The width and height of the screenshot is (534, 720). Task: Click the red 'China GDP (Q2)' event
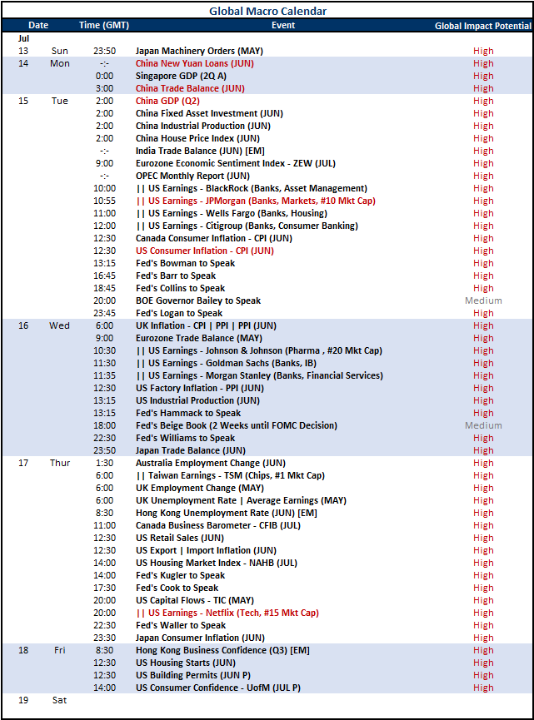coord(167,101)
